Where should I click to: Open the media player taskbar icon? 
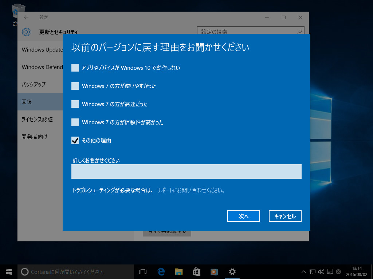click(214, 272)
